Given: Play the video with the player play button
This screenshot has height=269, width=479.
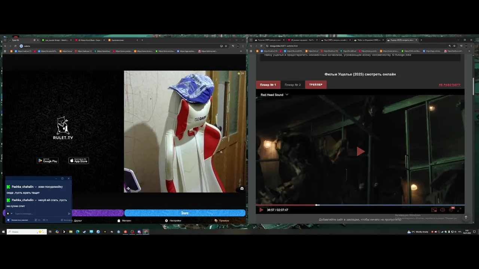Looking at the screenshot, I should (x=261, y=210).
